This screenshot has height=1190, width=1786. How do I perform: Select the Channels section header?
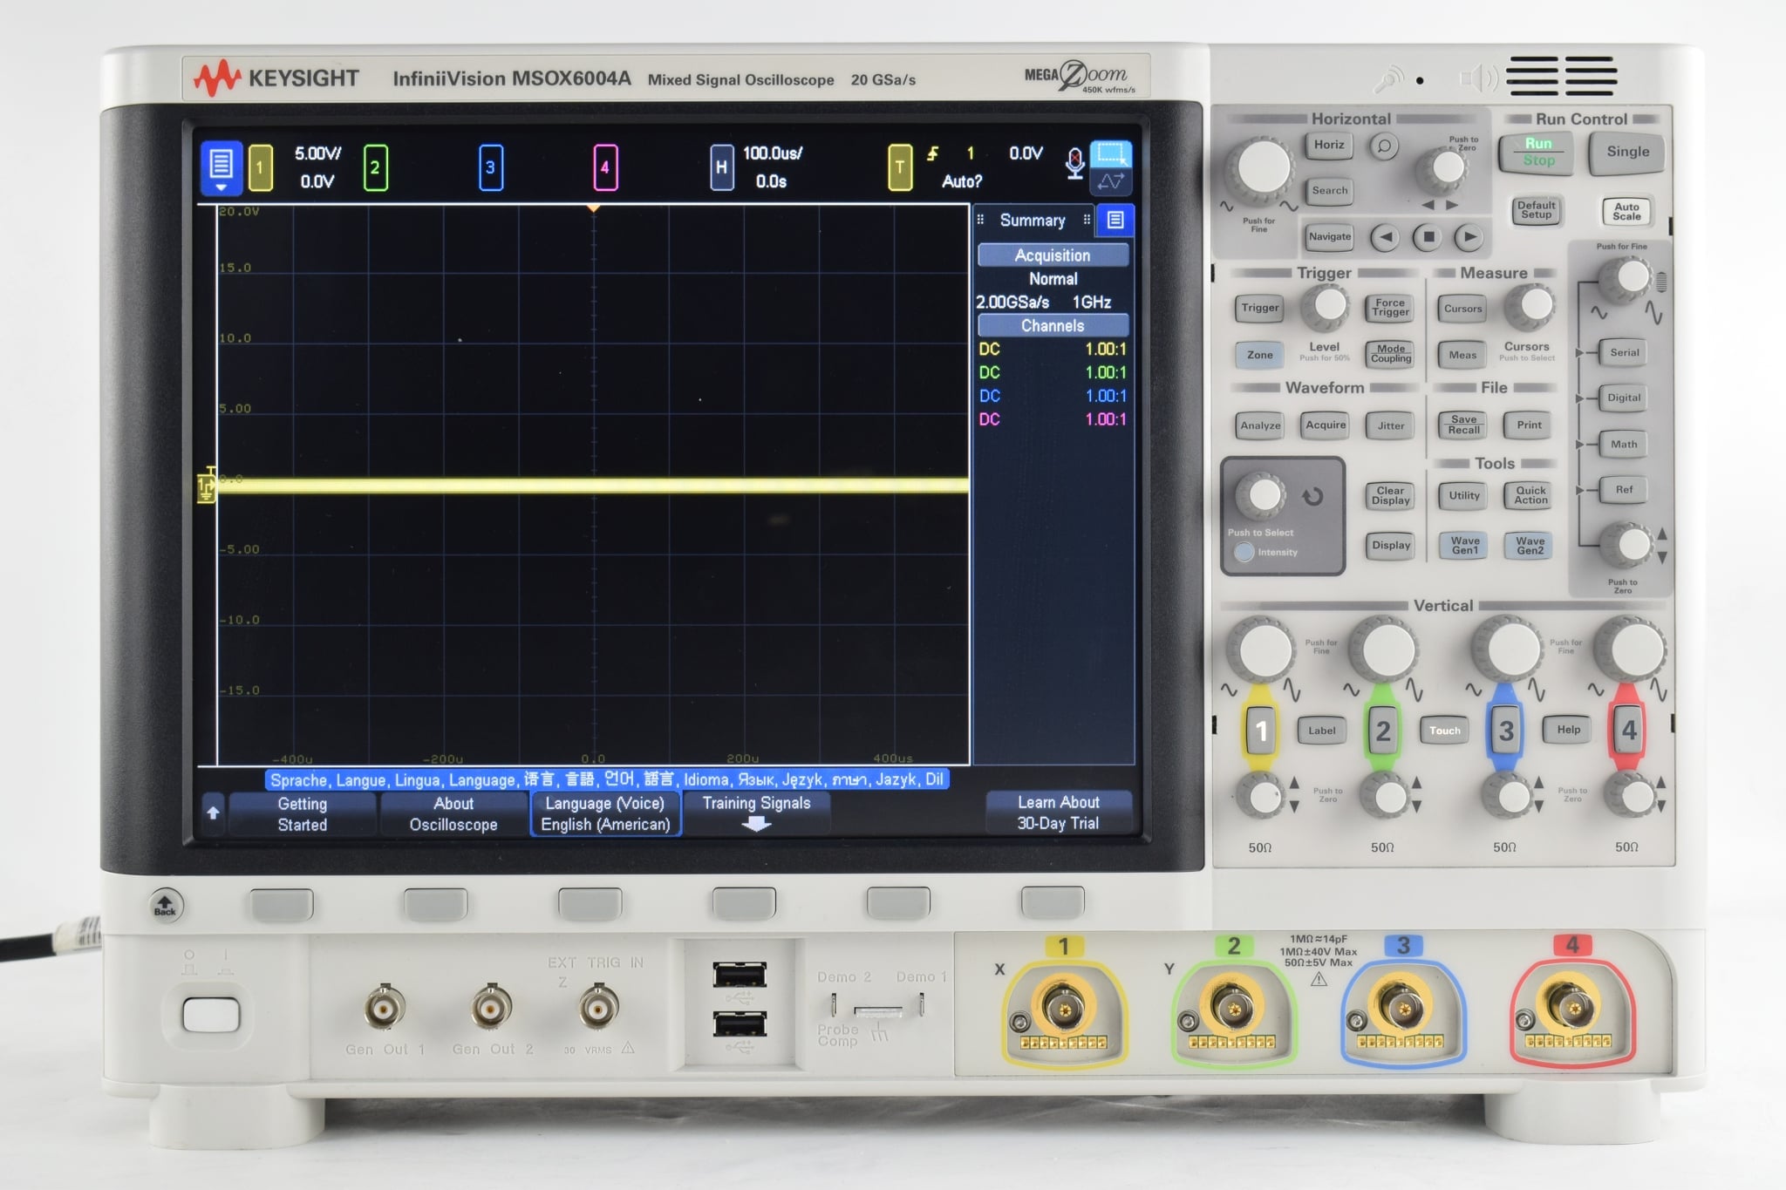[x=1053, y=325]
